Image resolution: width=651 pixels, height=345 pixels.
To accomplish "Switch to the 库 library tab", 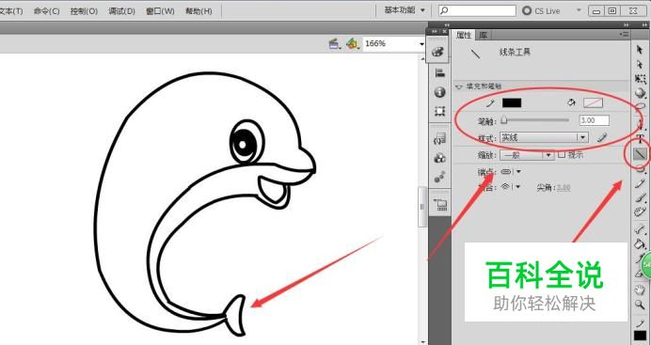I will tap(483, 35).
